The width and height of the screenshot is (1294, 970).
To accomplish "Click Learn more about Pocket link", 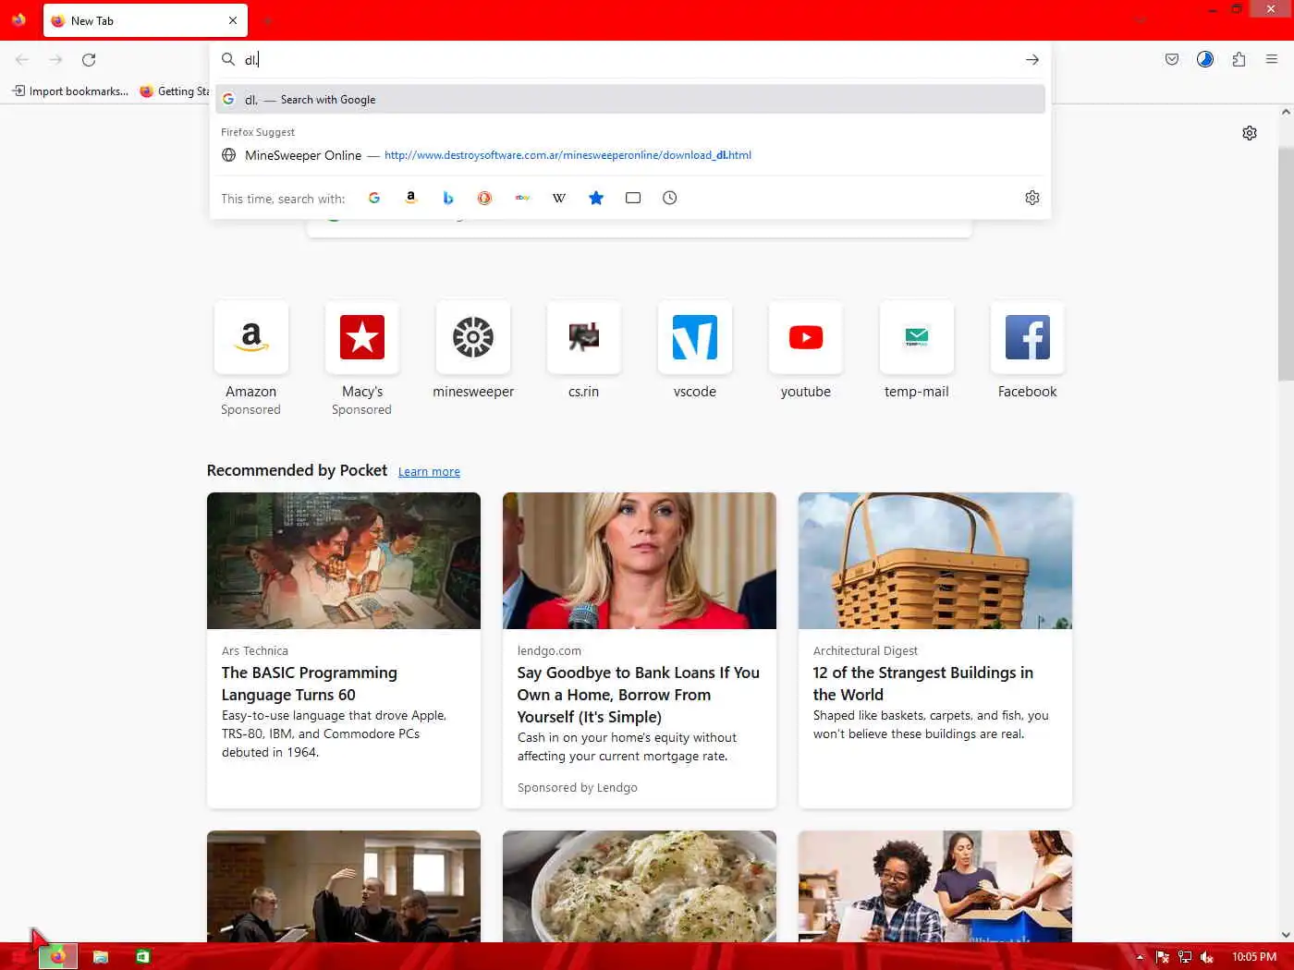I will tap(429, 471).
